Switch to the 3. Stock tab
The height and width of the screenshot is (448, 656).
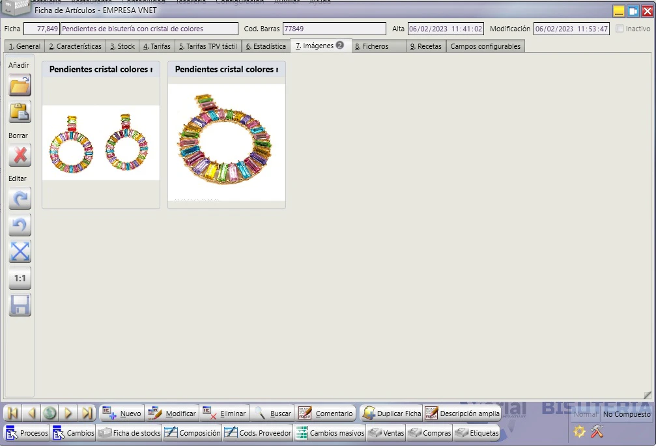point(122,46)
